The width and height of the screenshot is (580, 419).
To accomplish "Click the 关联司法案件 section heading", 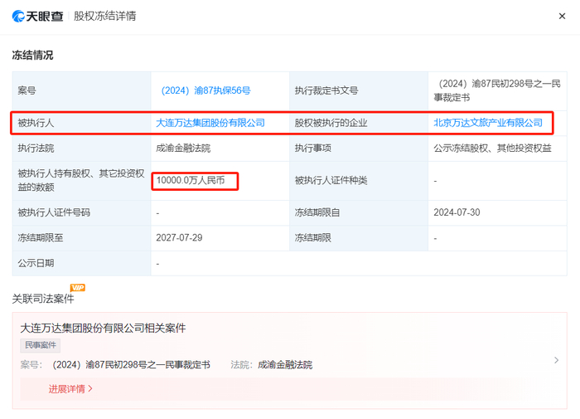I will (43, 299).
